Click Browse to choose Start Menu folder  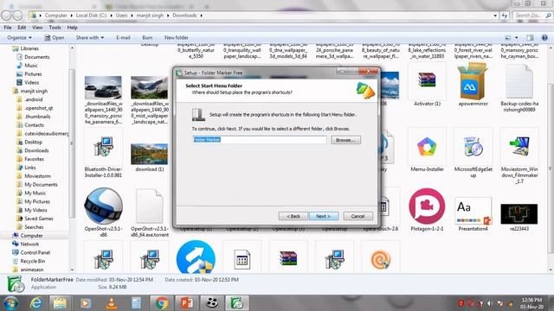coord(345,140)
